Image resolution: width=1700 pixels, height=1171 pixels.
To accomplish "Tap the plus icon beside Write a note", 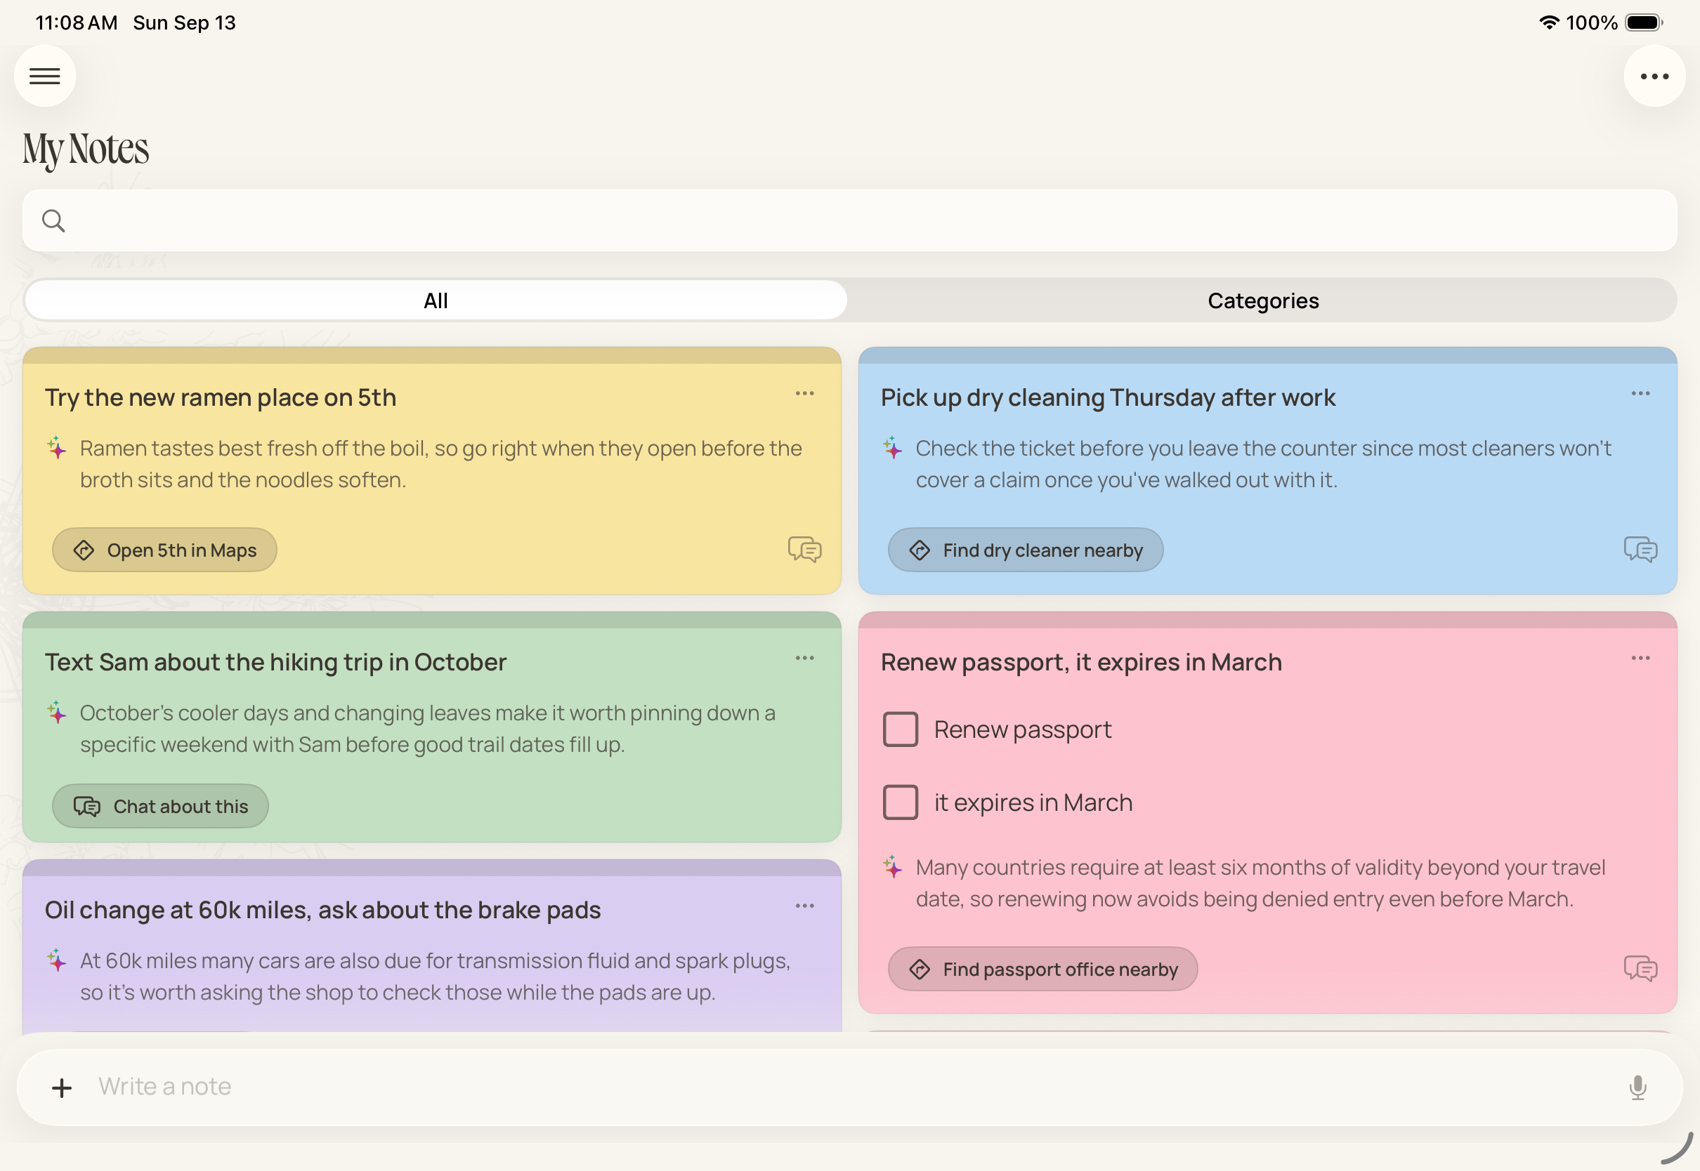I will tap(63, 1087).
